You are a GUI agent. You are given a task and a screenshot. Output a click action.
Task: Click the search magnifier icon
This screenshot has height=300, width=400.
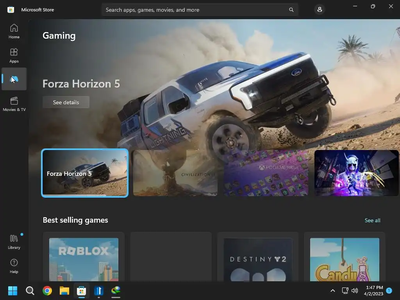291,10
